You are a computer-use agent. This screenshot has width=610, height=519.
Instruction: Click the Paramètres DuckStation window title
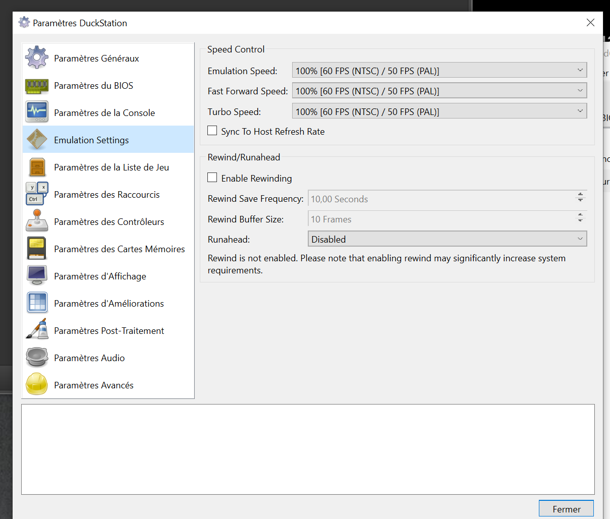[x=80, y=23]
